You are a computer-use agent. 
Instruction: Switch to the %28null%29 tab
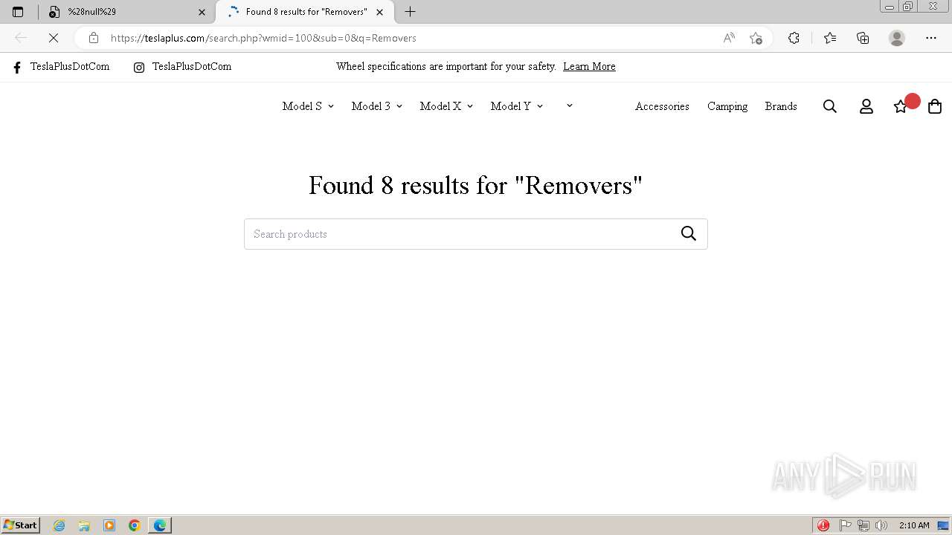point(126,12)
